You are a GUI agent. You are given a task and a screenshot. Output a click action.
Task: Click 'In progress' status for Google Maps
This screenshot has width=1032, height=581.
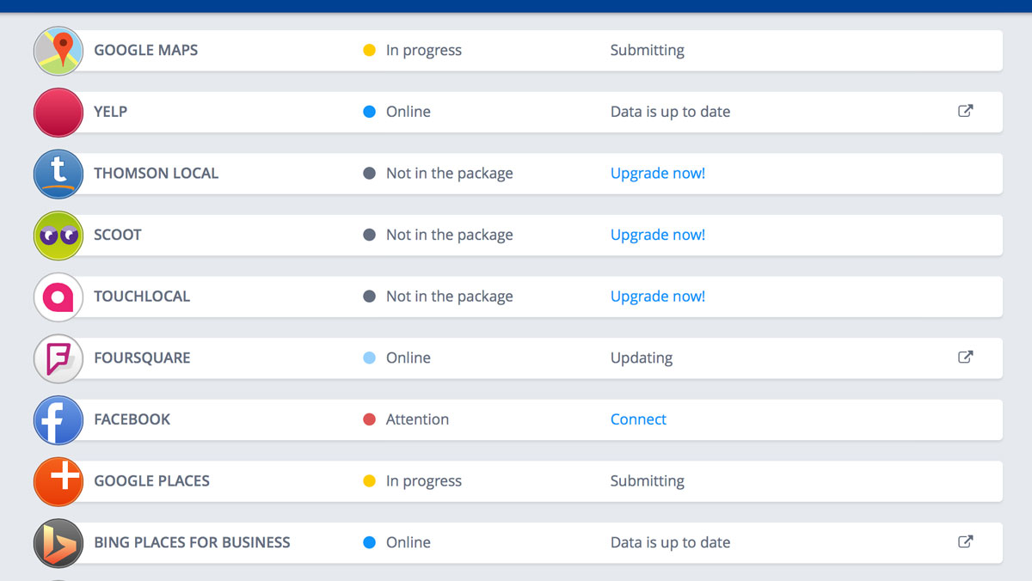[424, 50]
